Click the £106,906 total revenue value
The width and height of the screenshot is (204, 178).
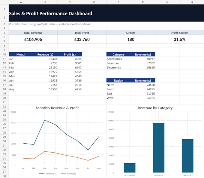[33, 39]
